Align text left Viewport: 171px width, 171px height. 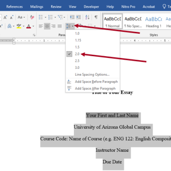(41, 26)
